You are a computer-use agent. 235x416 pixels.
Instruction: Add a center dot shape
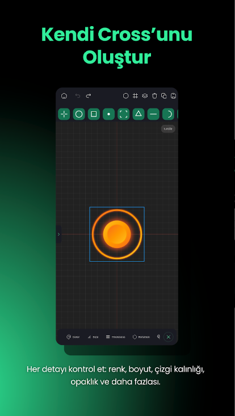pos(109,114)
